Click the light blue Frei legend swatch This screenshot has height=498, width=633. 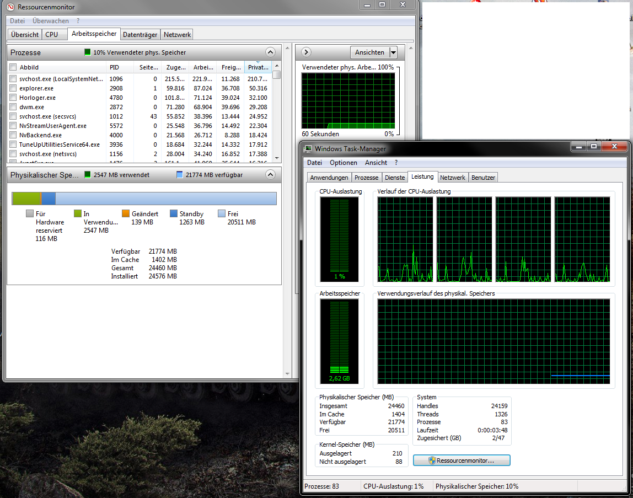point(222,213)
